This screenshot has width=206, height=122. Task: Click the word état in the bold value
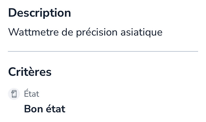(56, 109)
